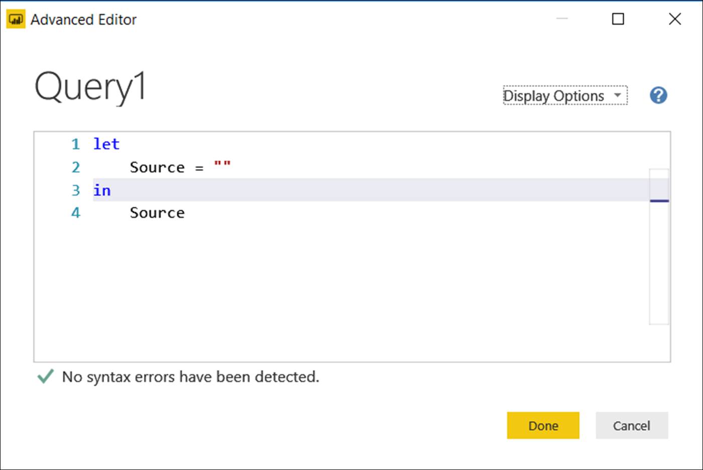Click line number 1 in the gutter
The height and width of the screenshot is (470, 703).
pos(75,144)
